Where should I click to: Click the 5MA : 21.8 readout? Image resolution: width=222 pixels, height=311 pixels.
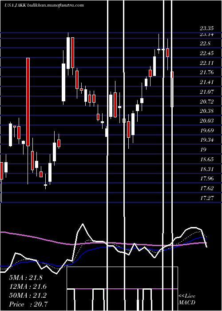26,278
